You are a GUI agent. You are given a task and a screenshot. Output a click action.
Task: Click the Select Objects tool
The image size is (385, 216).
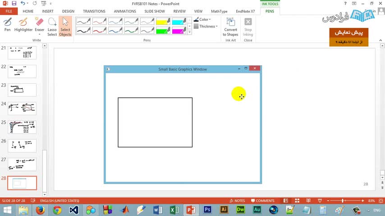[65, 27]
